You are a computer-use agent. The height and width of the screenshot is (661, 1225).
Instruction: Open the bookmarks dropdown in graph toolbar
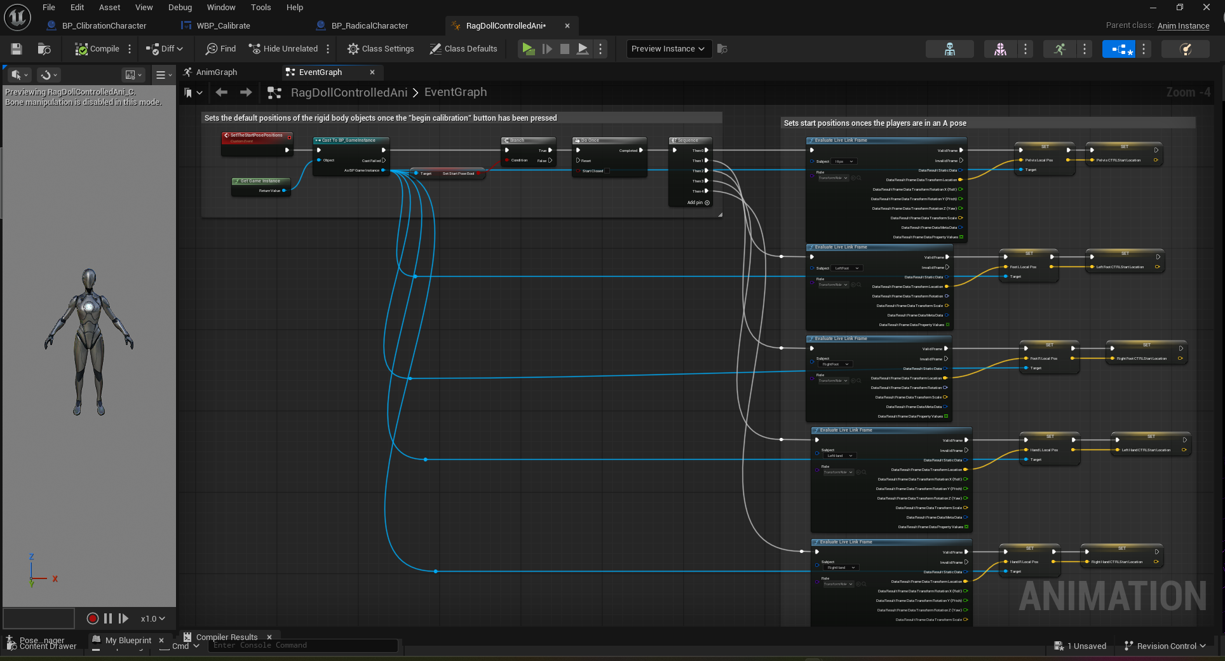point(193,93)
